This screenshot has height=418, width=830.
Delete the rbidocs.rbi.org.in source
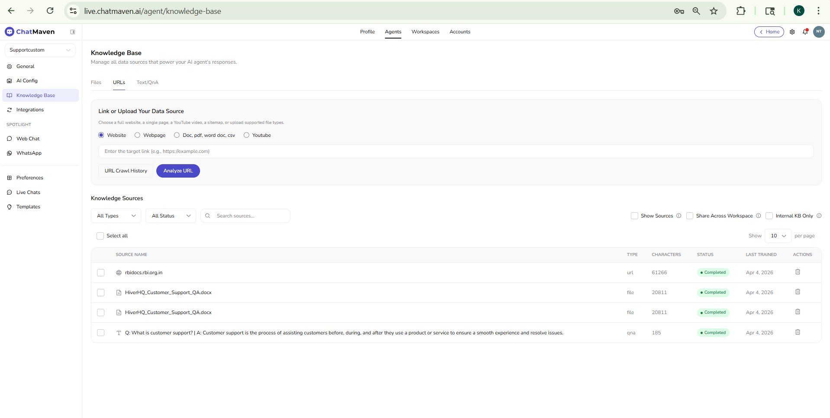tap(798, 272)
